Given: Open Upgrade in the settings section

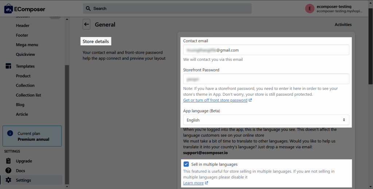Looking at the screenshot, I should [x=24, y=161].
